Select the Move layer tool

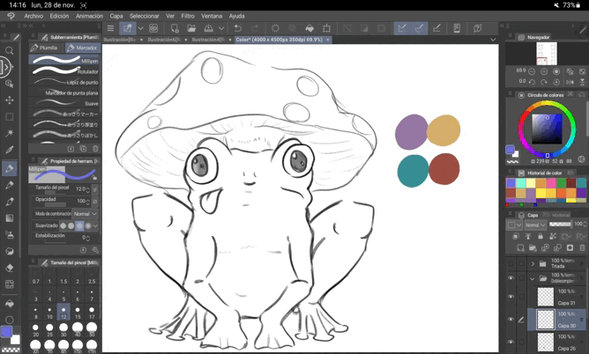coord(10,100)
